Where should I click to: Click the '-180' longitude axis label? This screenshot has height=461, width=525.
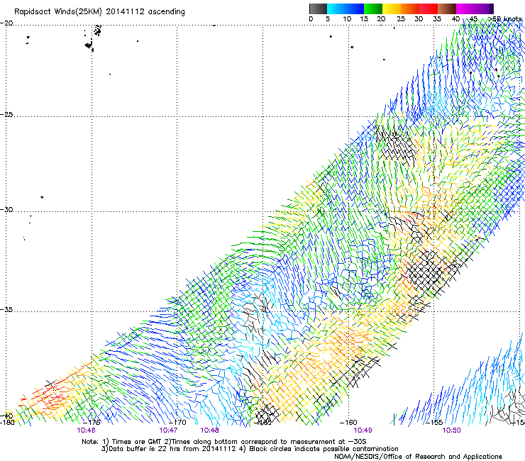[7, 423]
